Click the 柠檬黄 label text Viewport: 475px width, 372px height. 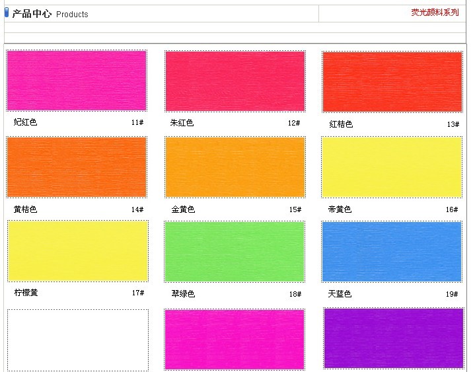point(26,293)
